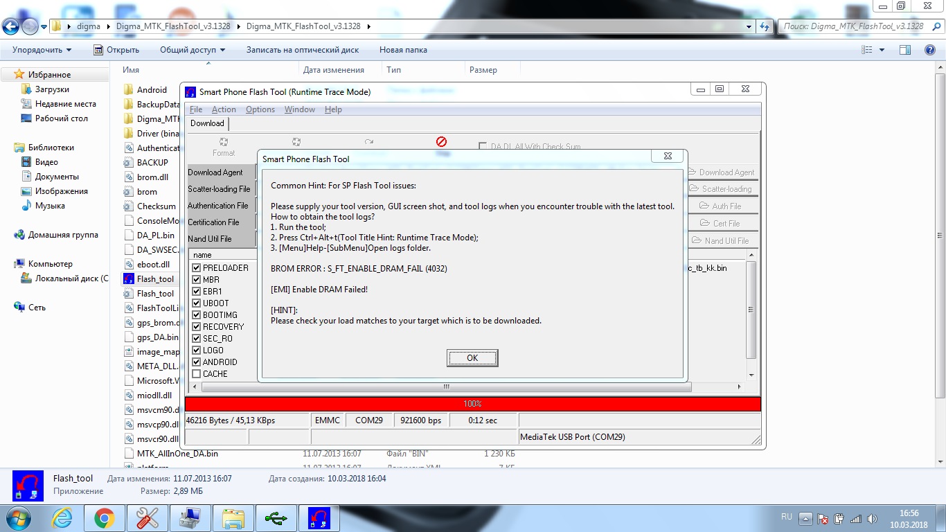The width and height of the screenshot is (946, 532).
Task: Open the recent pages dropdown next to Forward
Action: pos(44,26)
